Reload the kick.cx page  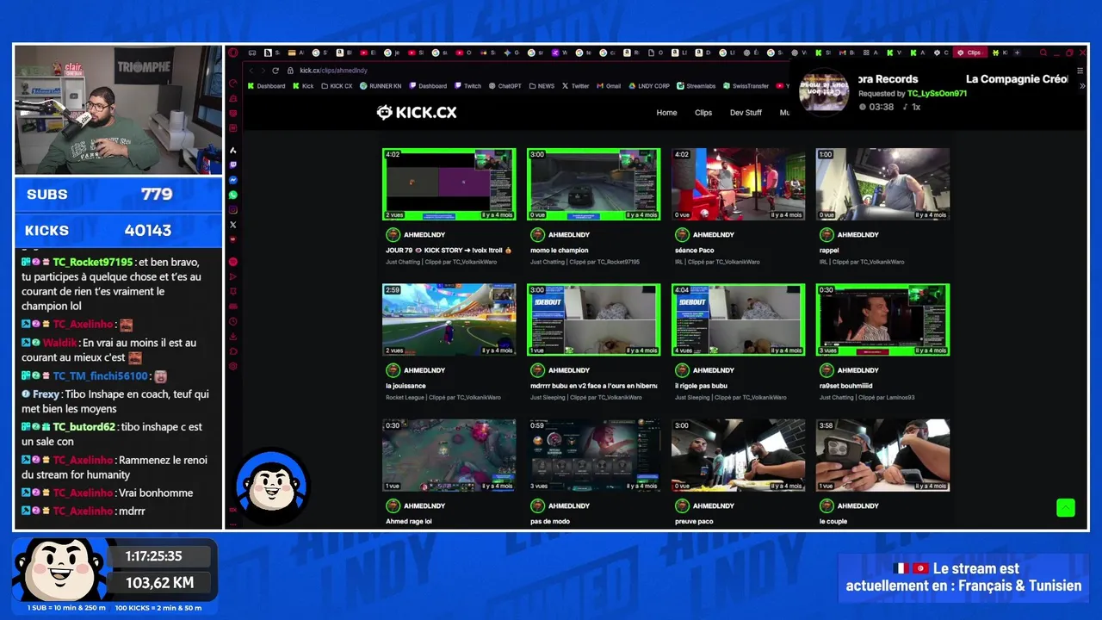point(275,71)
